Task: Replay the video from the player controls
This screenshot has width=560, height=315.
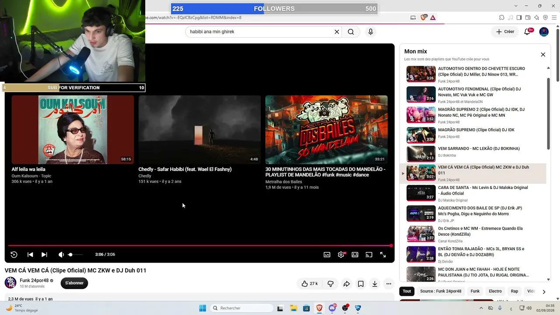Action: pyautogui.click(x=14, y=255)
